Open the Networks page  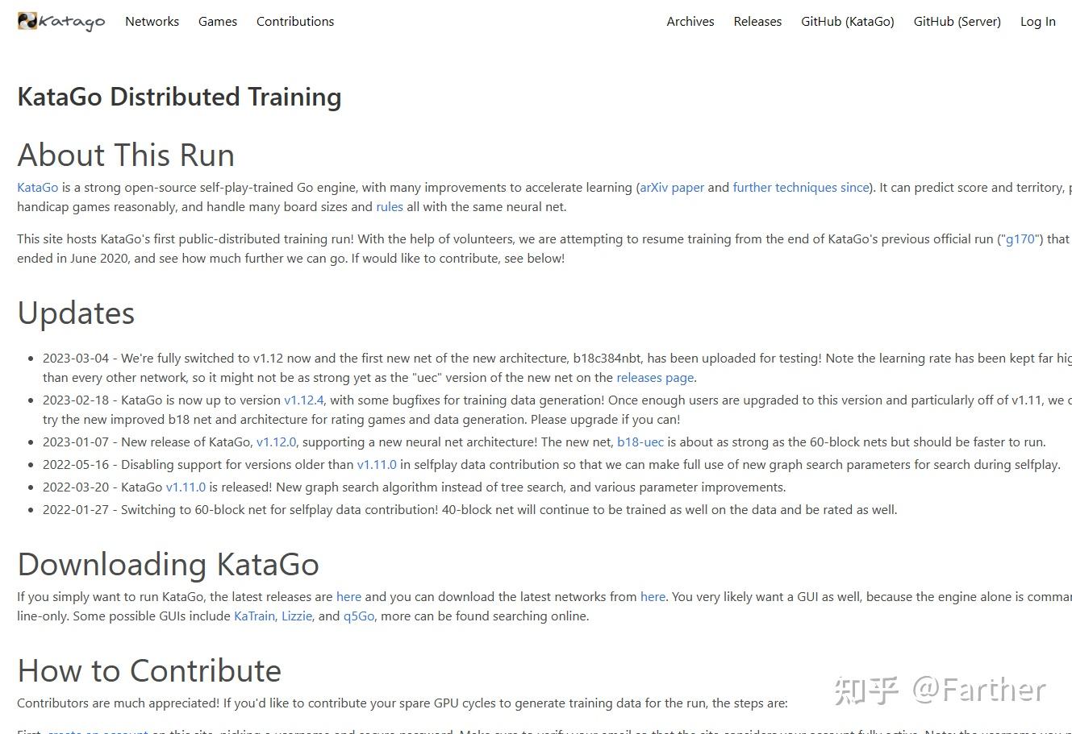[152, 22]
